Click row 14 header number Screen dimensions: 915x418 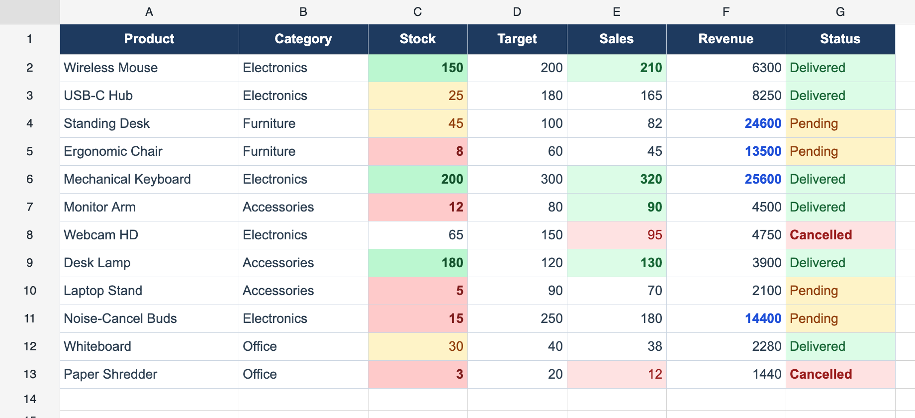pos(30,399)
